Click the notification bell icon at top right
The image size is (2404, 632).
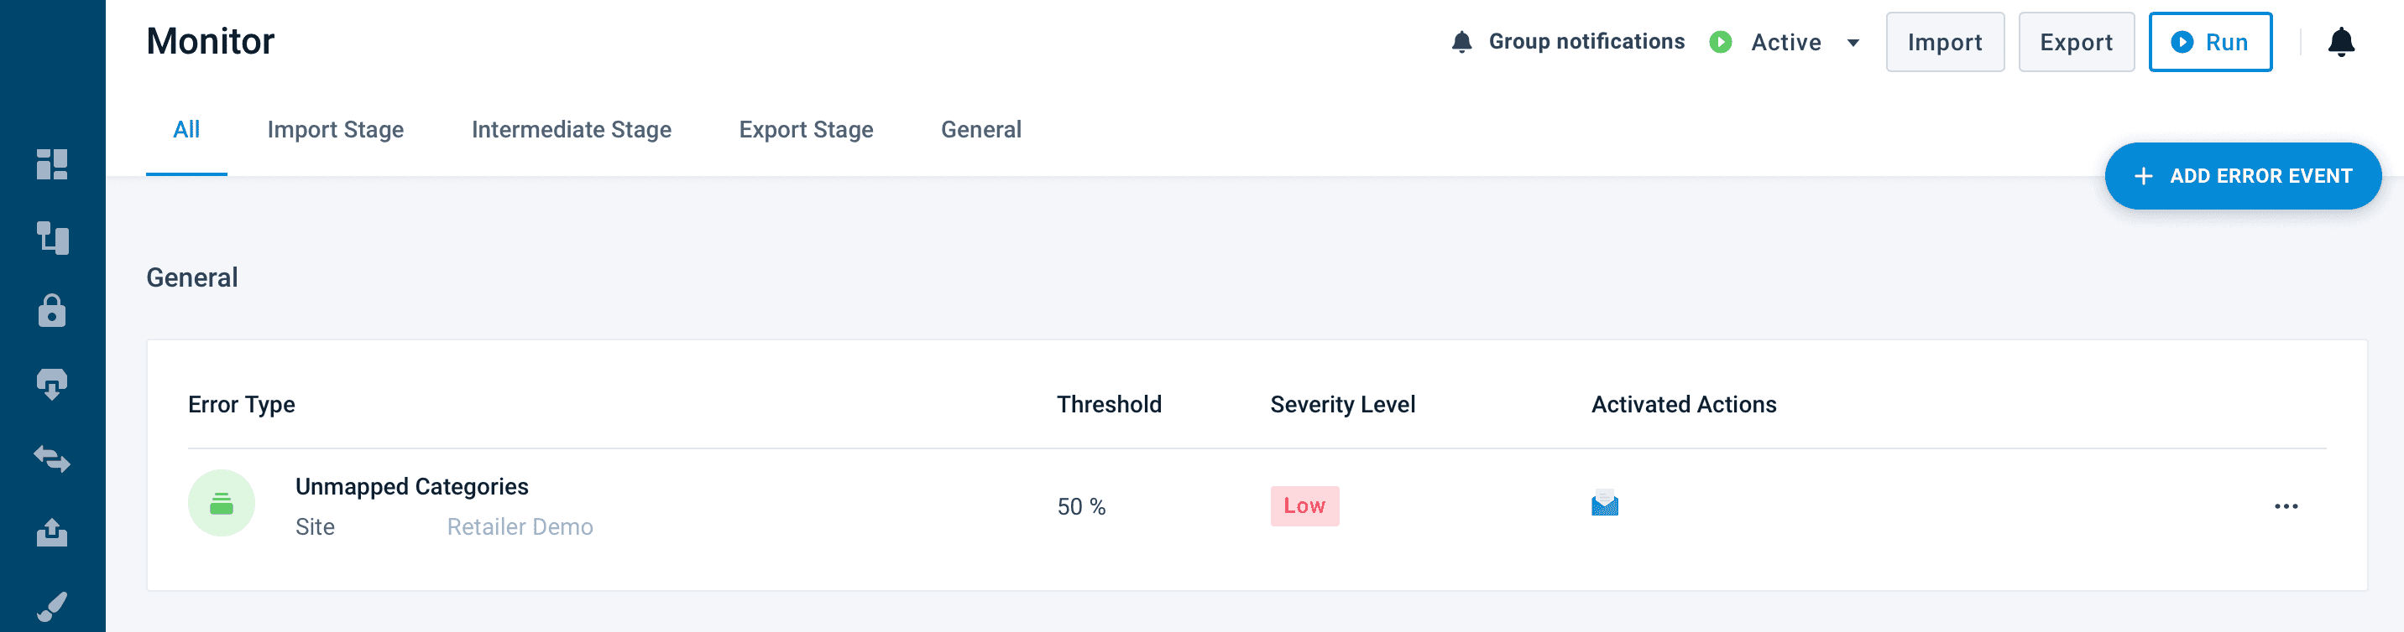pyautogui.click(x=2340, y=42)
